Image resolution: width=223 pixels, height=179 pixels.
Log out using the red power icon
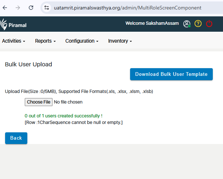coord(209,24)
